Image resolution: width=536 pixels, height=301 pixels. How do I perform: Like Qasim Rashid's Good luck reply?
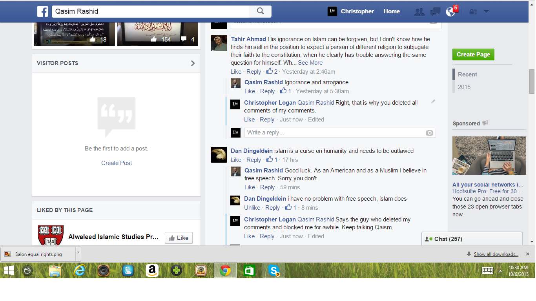(250, 187)
